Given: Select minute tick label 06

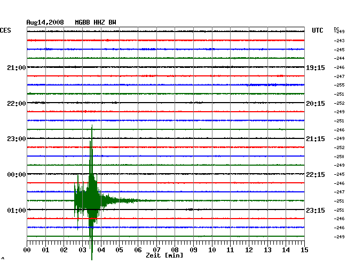Looking at the screenshot, I should [x=138, y=250].
